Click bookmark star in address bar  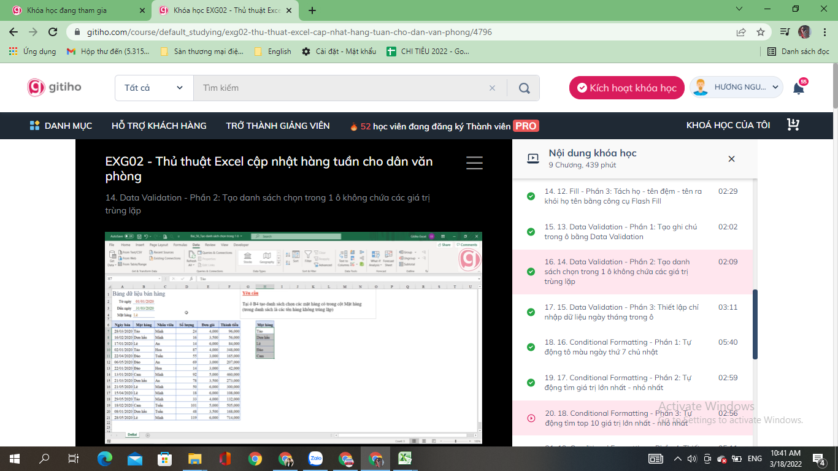click(761, 32)
